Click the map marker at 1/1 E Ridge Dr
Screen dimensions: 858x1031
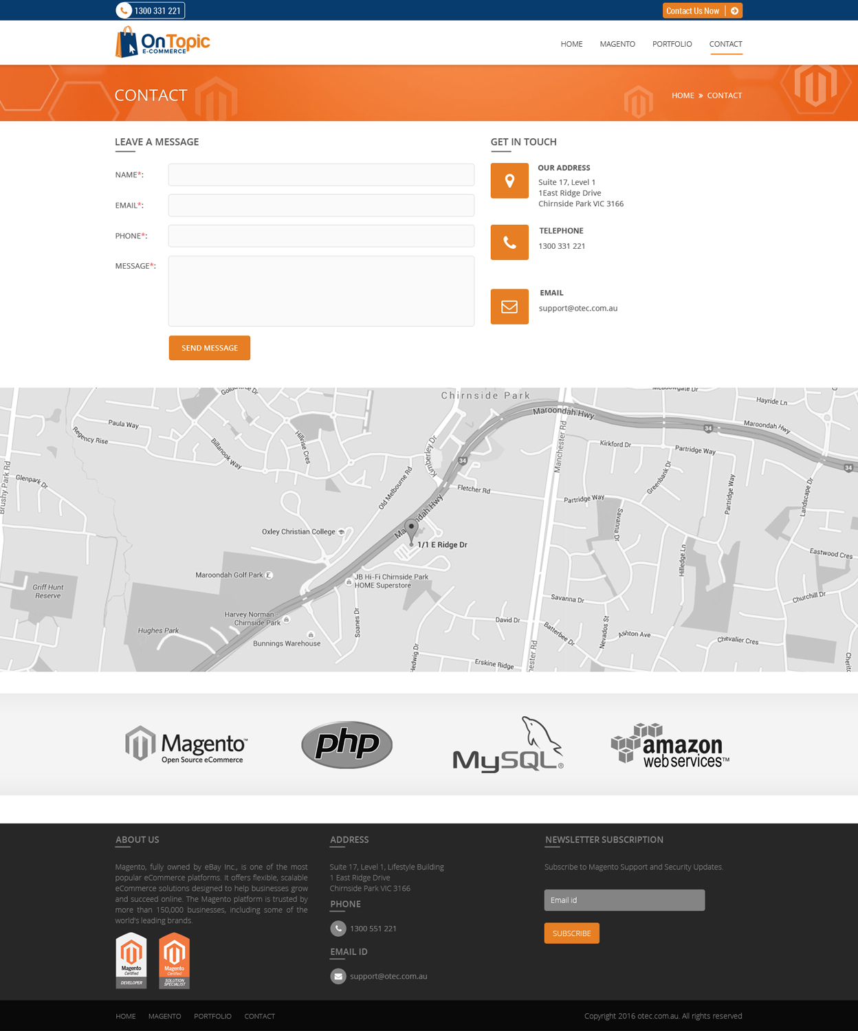[x=411, y=532]
